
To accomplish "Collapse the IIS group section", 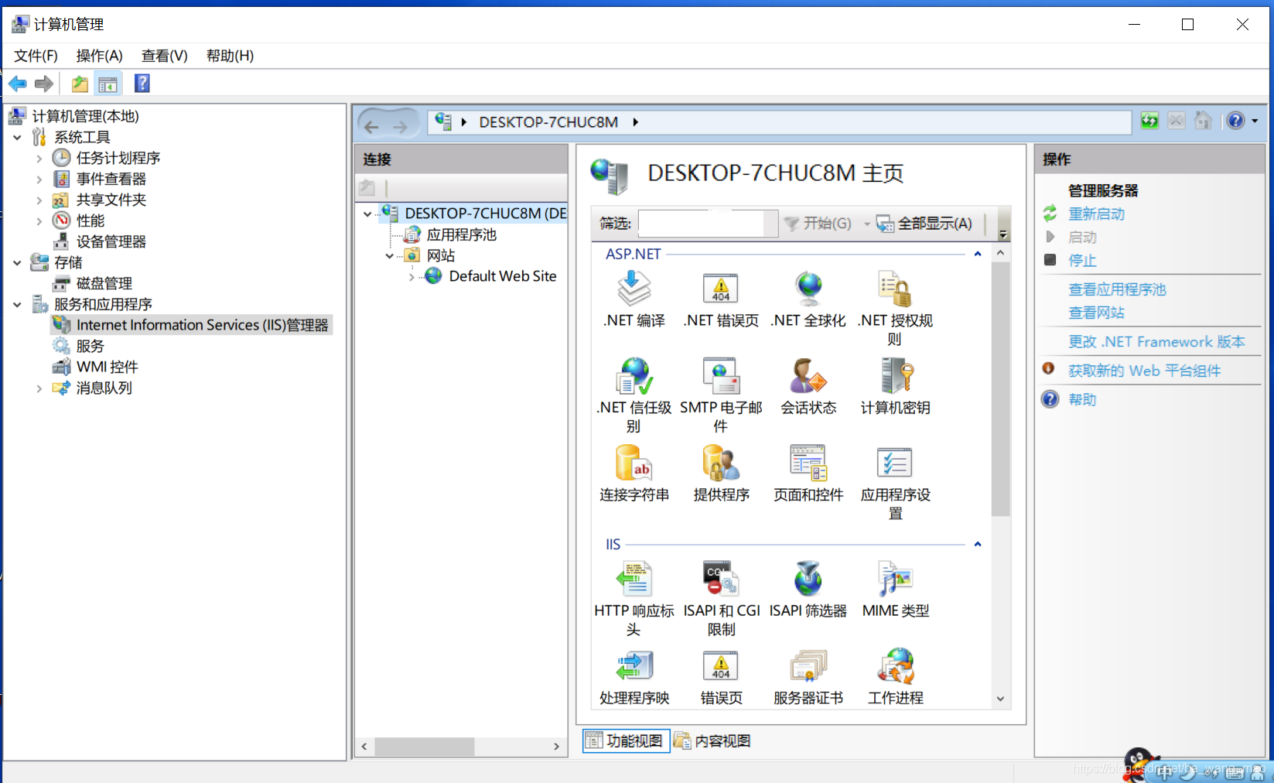I will click(978, 544).
